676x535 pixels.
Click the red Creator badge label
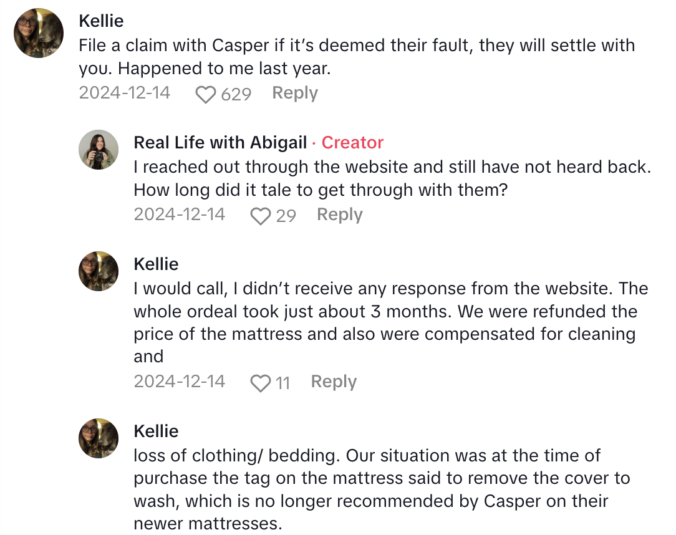point(352,143)
